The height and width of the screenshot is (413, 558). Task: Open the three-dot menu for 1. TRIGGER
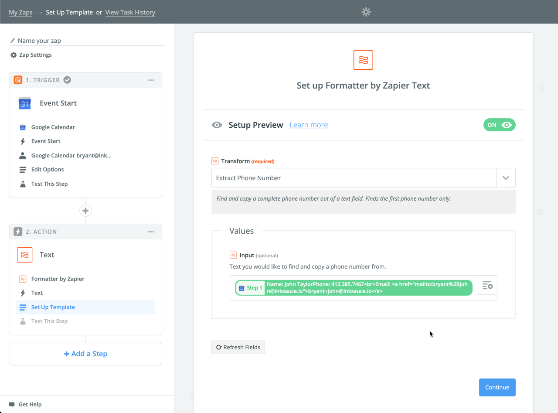click(x=151, y=80)
